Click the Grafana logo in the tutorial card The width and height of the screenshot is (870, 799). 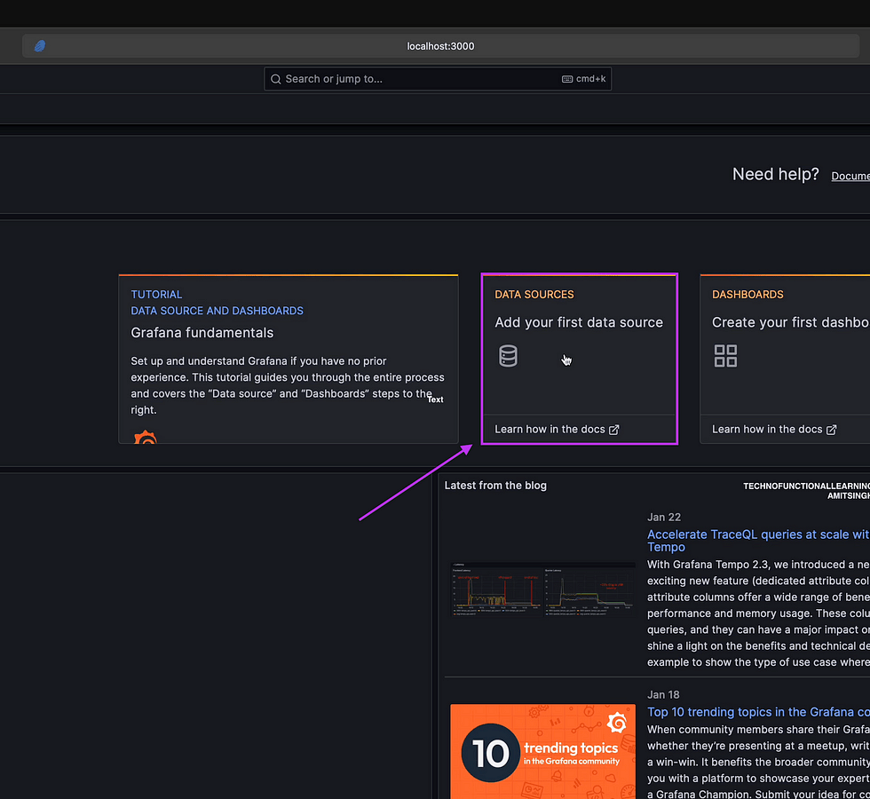point(145,438)
